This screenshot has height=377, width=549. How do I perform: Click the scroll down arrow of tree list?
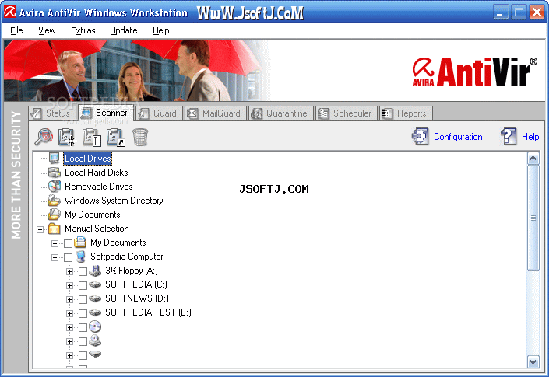[533, 361]
